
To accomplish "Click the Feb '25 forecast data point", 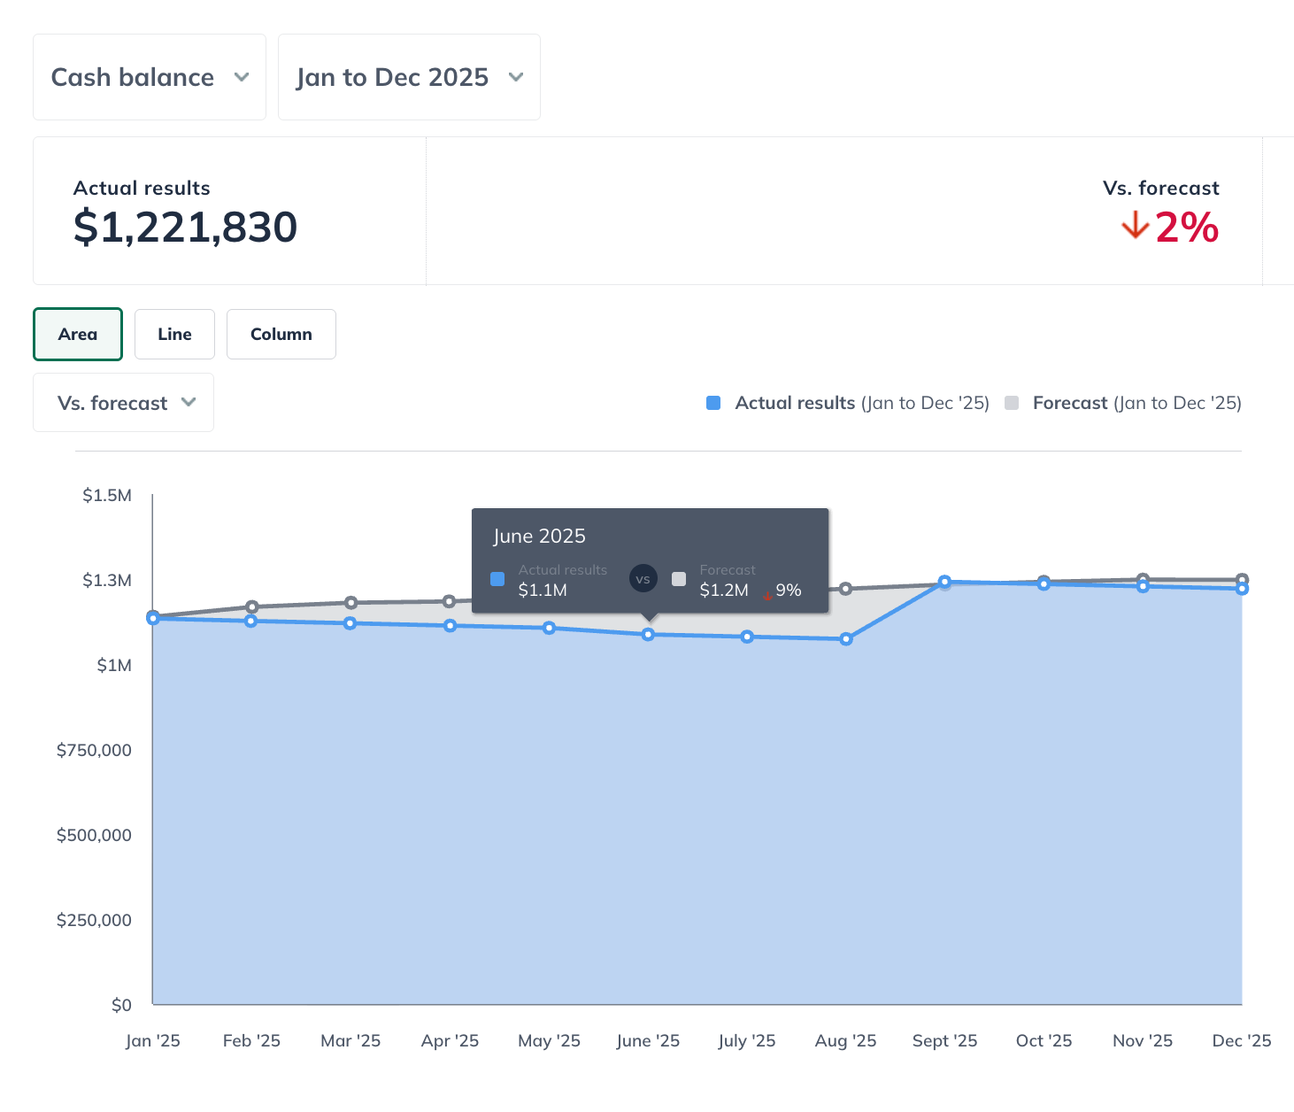I will coord(252,606).
